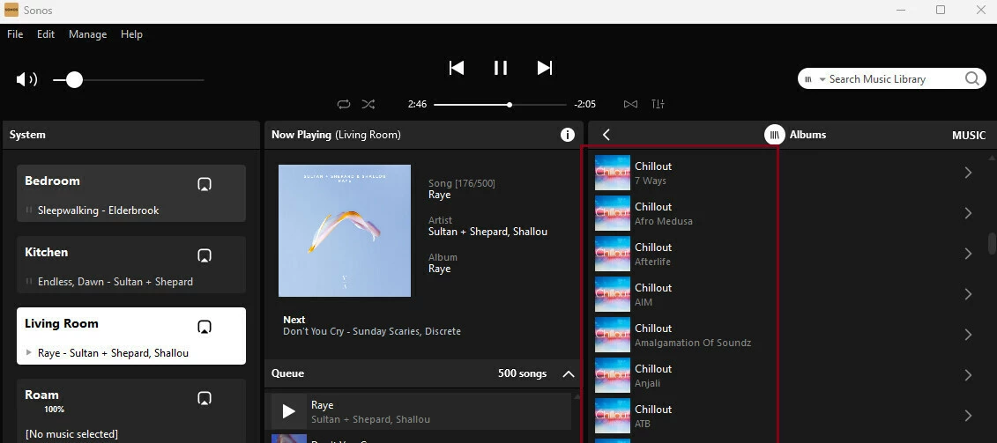997x443 pixels.
Task: Go back in the music browser
Action: pos(606,135)
